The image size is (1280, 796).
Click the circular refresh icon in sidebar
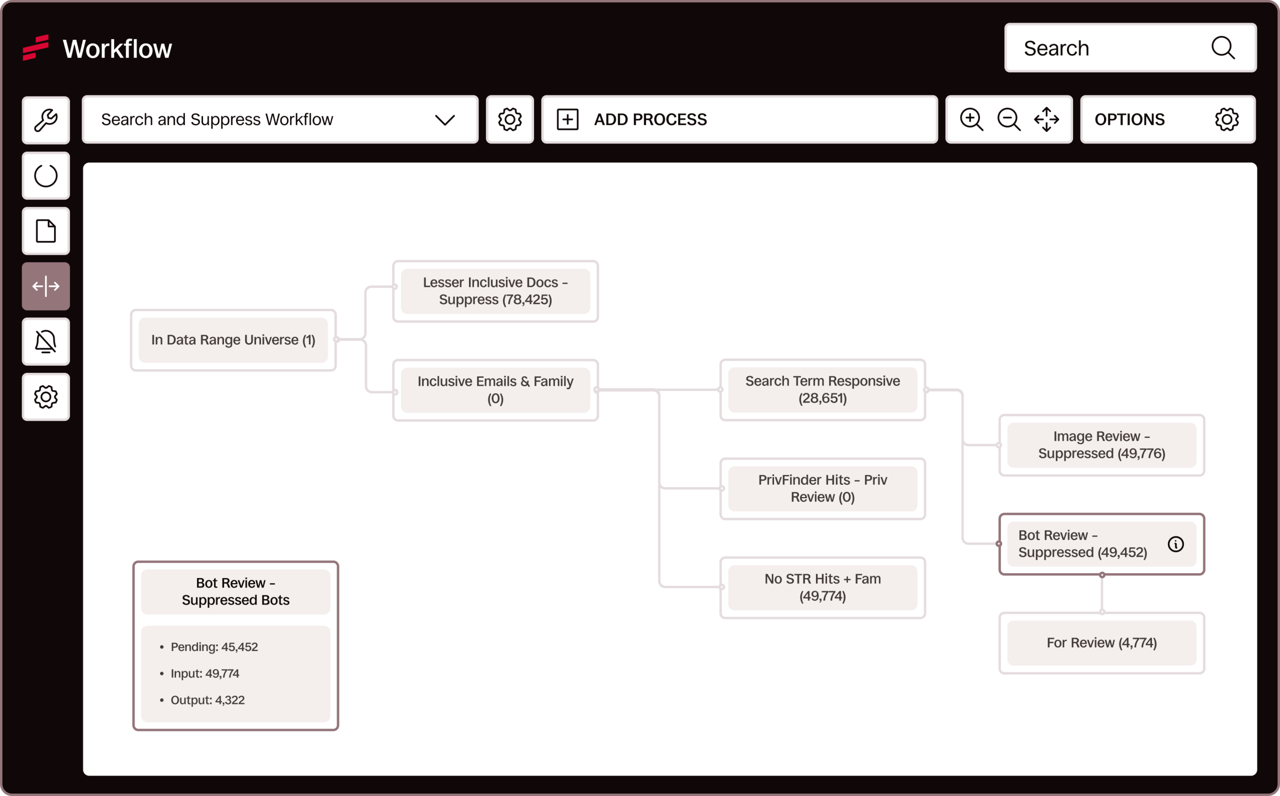click(x=46, y=176)
